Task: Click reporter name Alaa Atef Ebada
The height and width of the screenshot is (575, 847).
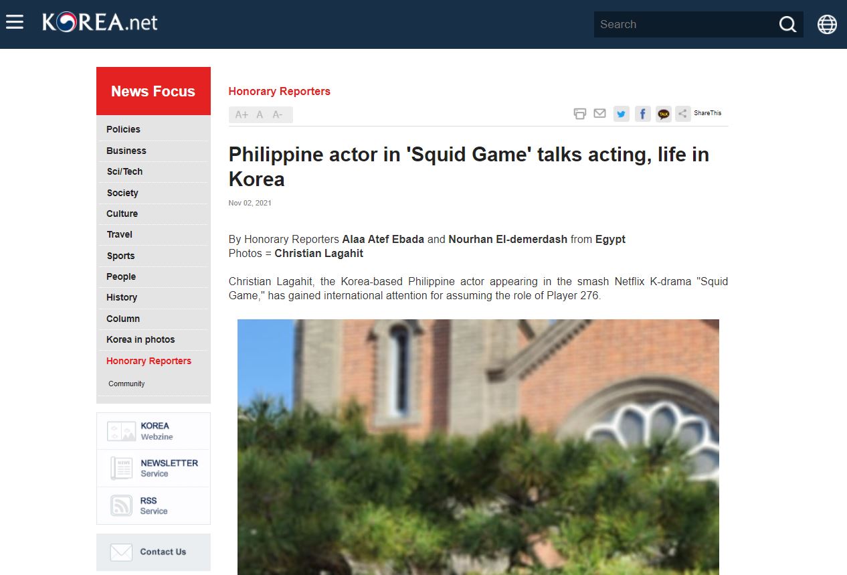Action: tap(383, 239)
